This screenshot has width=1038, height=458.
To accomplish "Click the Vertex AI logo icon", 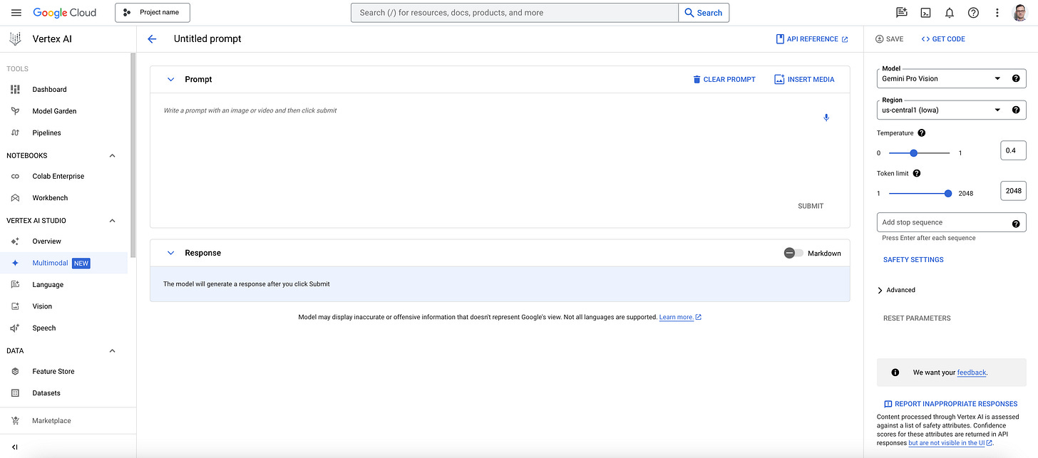I will [x=16, y=39].
